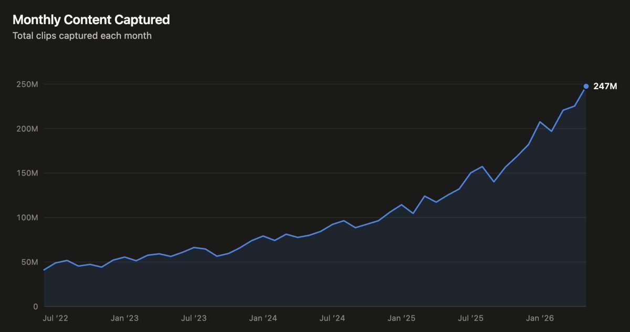Click the Jul '23 x-axis label
The image size is (630, 332).
[194, 318]
